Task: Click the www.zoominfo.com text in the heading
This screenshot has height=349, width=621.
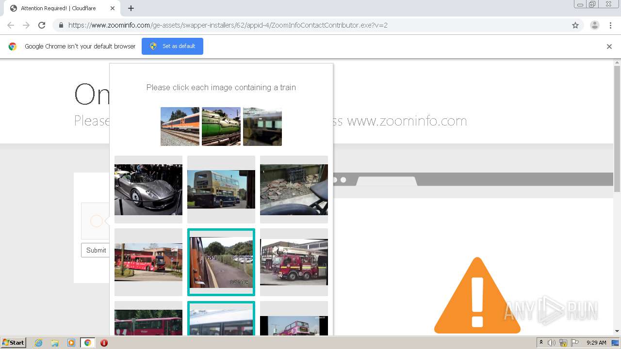Action: tap(407, 121)
